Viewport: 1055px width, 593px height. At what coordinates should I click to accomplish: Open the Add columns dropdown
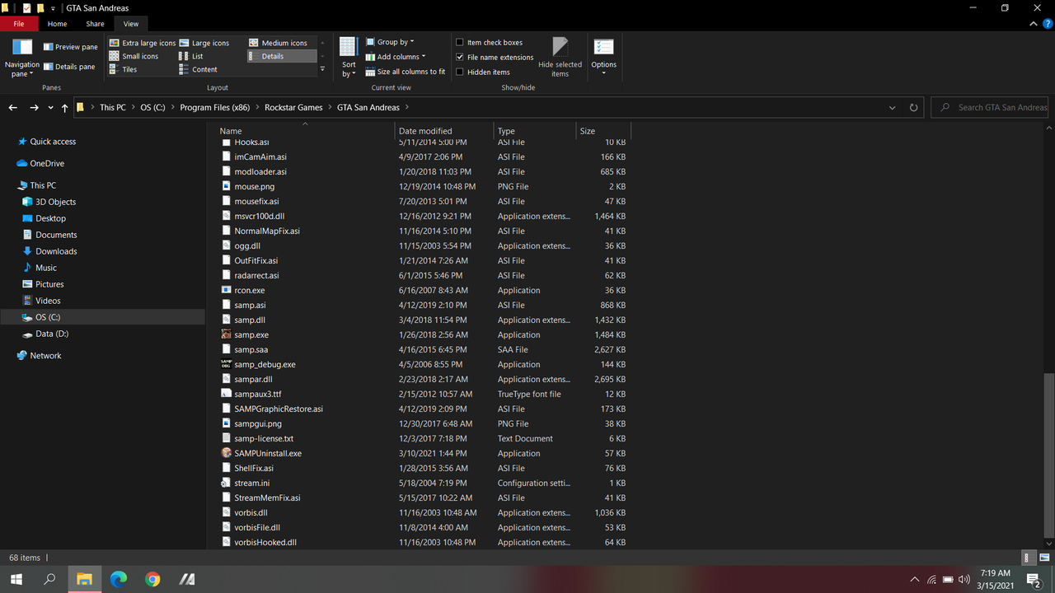(395, 57)
